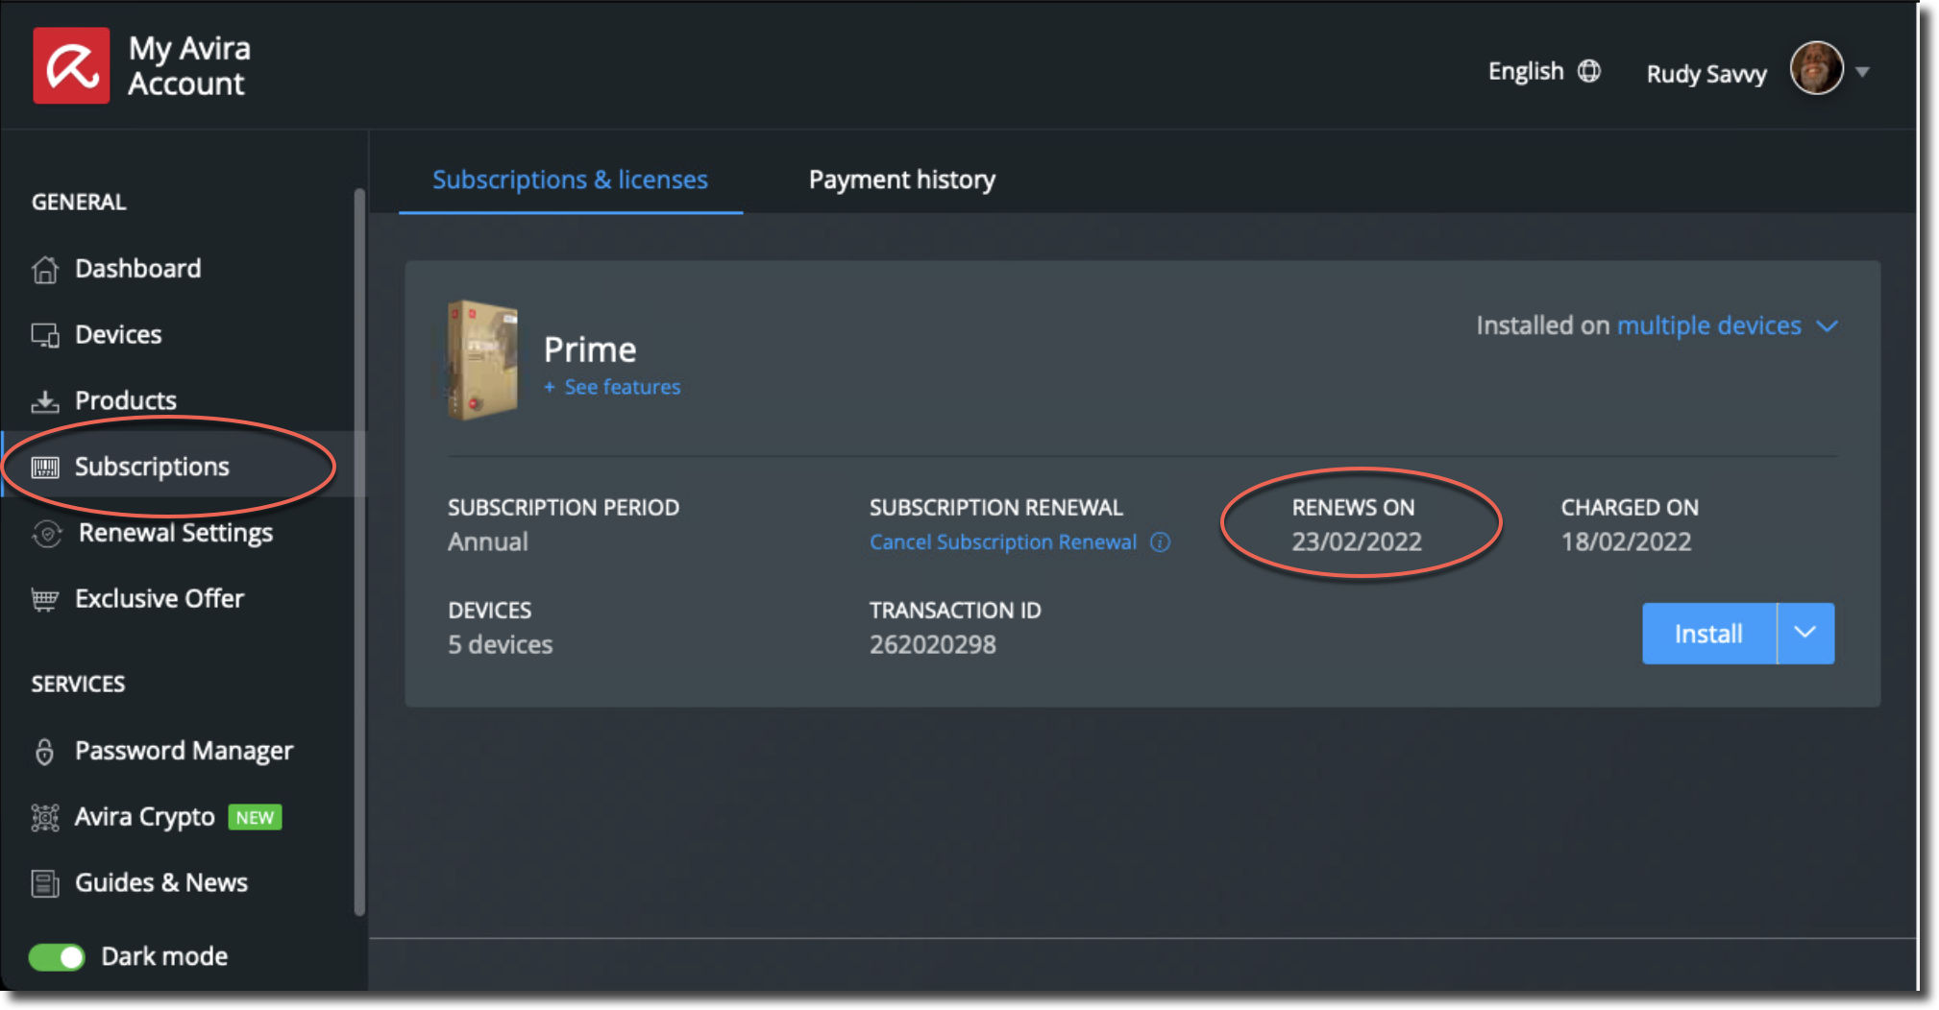Open Products in the sidebar

click(126, 400)
